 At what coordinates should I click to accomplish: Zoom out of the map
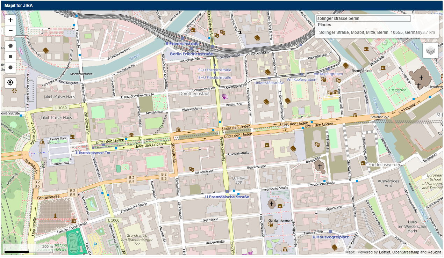pos(10,31)
